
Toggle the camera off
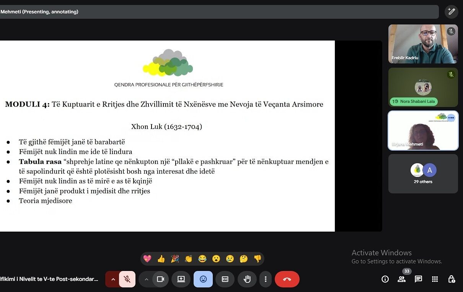click(x=161, y=279)
